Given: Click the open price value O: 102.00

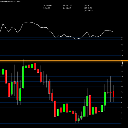Looking at the screenshot, I should (47, 5).
